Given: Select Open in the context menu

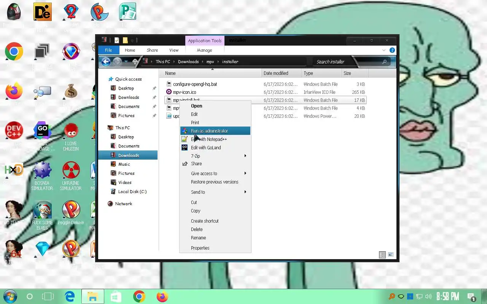Looking at the screenshot, I should pyautogui.click(x=215, y=106).
